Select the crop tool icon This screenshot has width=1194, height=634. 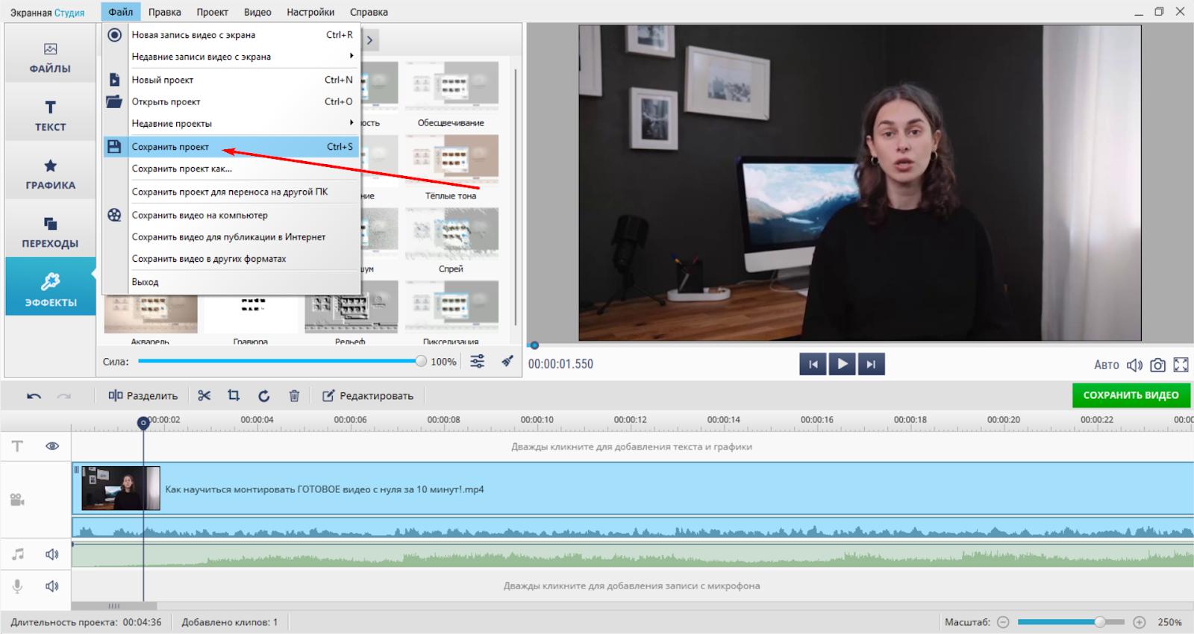tap(234, 396)
